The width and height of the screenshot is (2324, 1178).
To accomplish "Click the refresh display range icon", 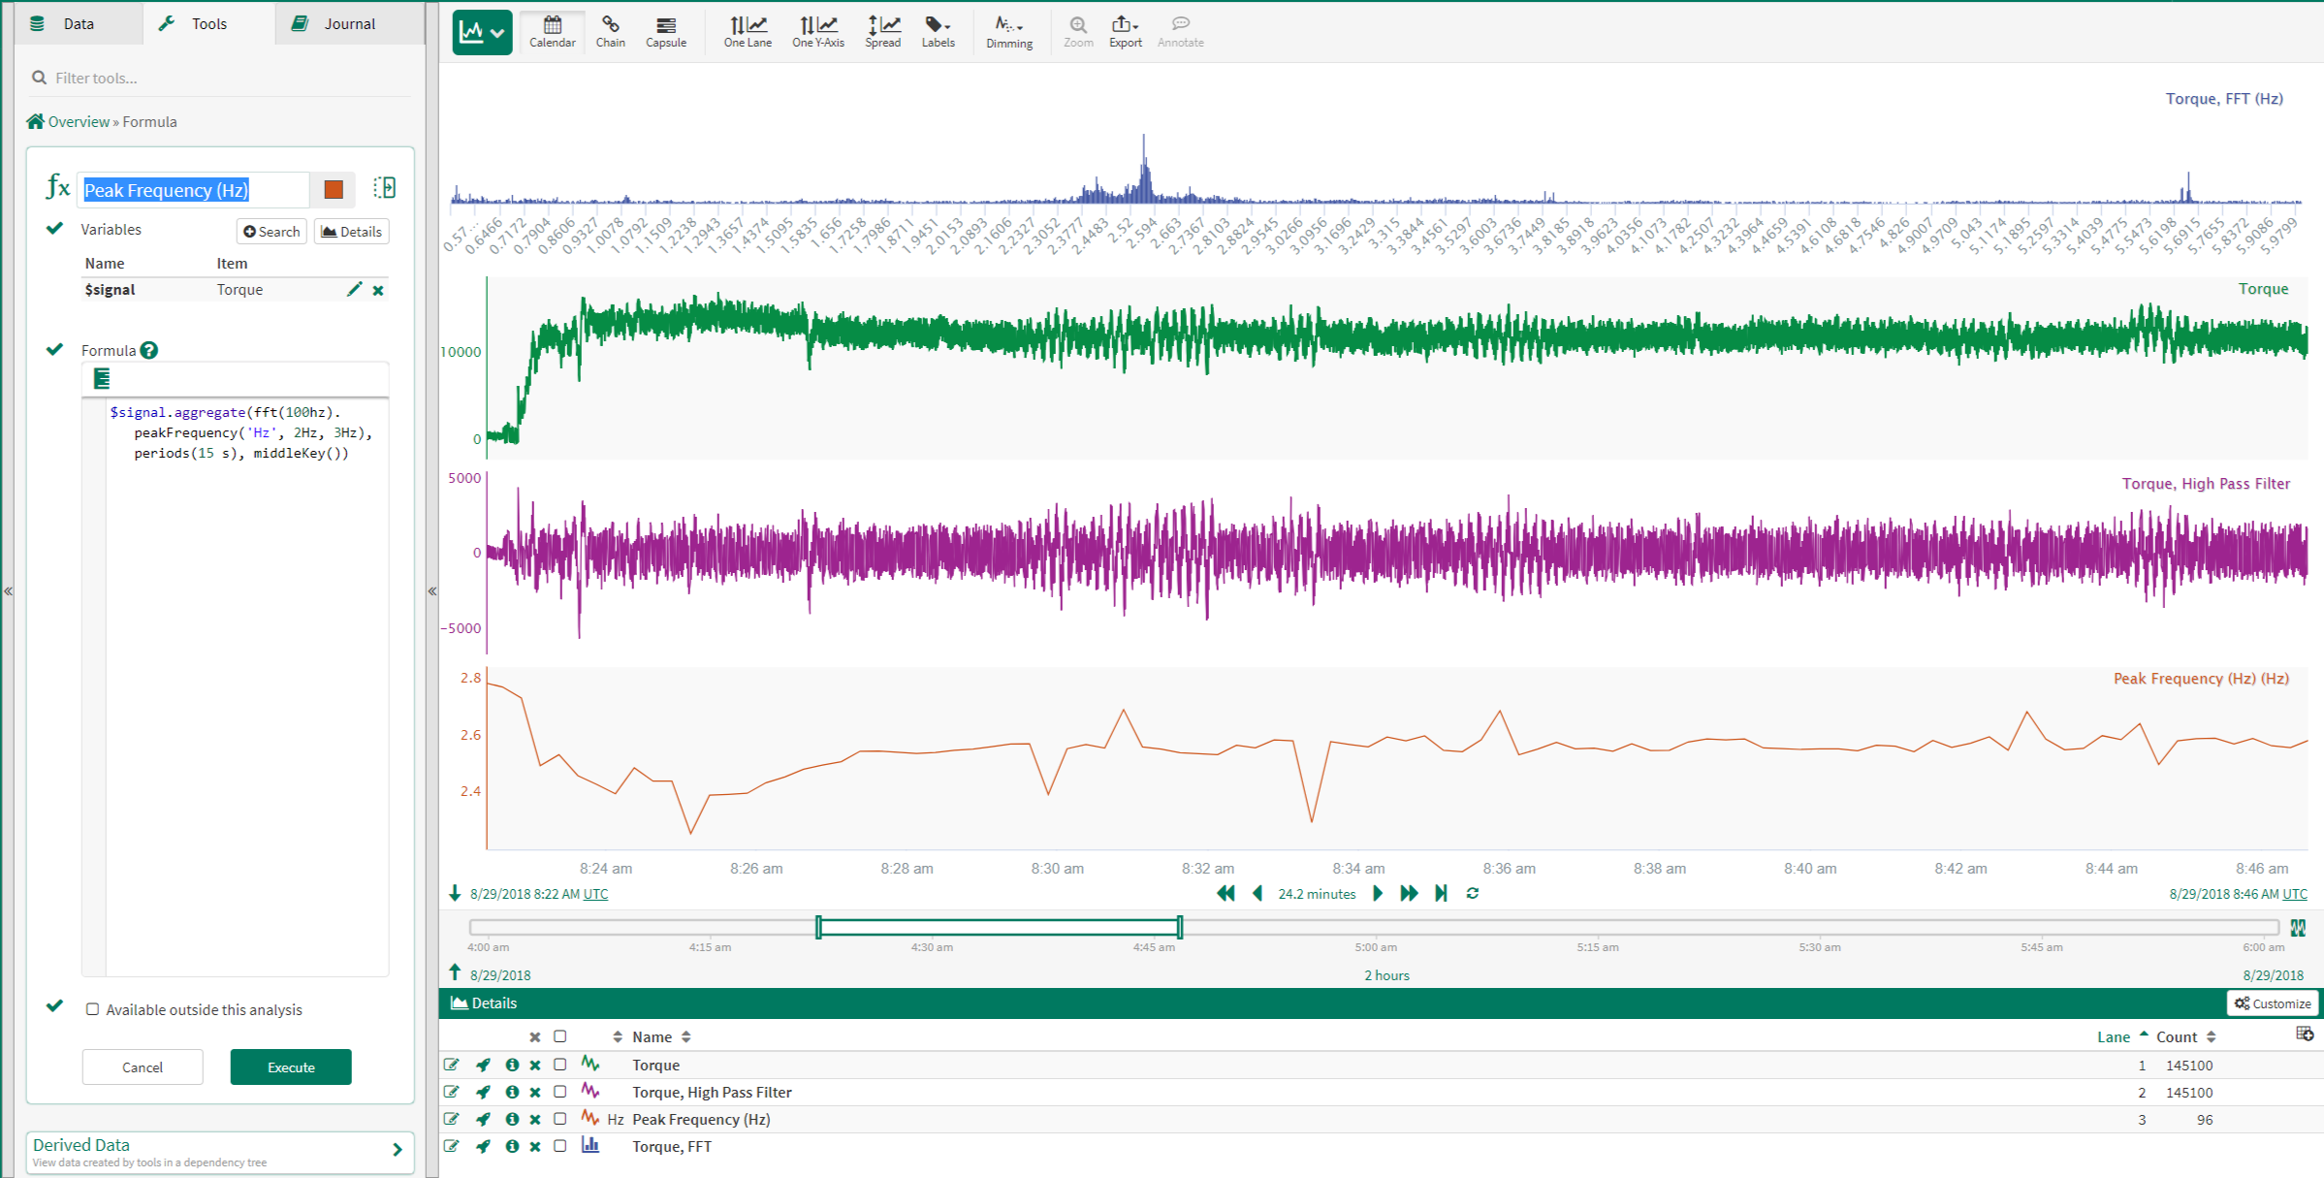I will (1472, 893).
